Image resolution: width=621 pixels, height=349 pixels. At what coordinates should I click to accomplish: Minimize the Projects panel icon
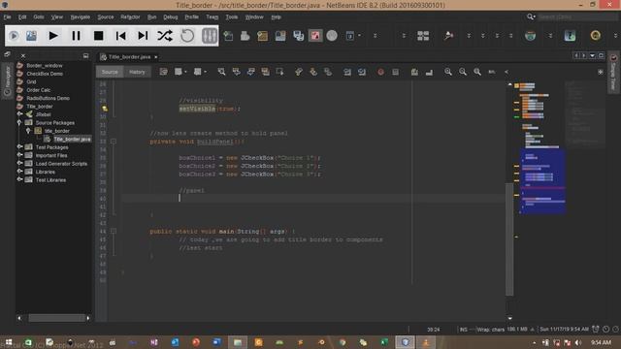[86, 56]
